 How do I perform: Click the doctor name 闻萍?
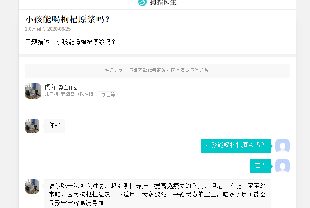51,87
